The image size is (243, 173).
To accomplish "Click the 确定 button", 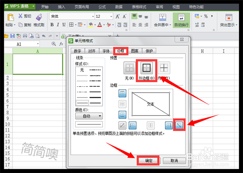I will click(148, 161).
